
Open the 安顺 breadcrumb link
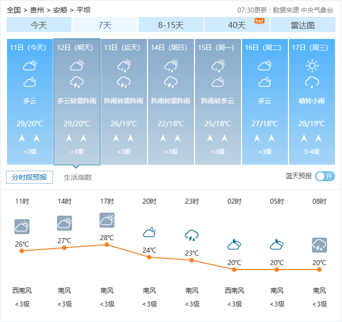pyautogui.click(x=60, y=10)
